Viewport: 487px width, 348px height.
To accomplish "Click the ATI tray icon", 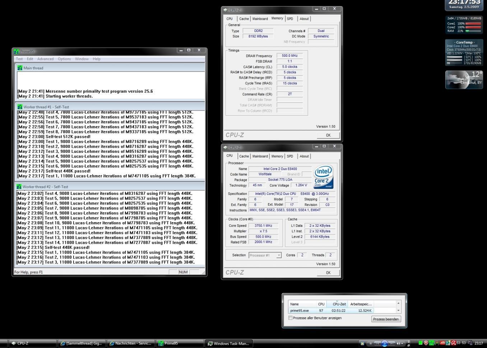I will click(x=442, y=343).
